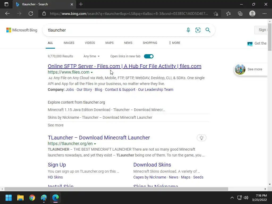This screenshot has width=272, height=204.
Task: Click the Microsoft Bing logo
Action: tap(22, 30)
